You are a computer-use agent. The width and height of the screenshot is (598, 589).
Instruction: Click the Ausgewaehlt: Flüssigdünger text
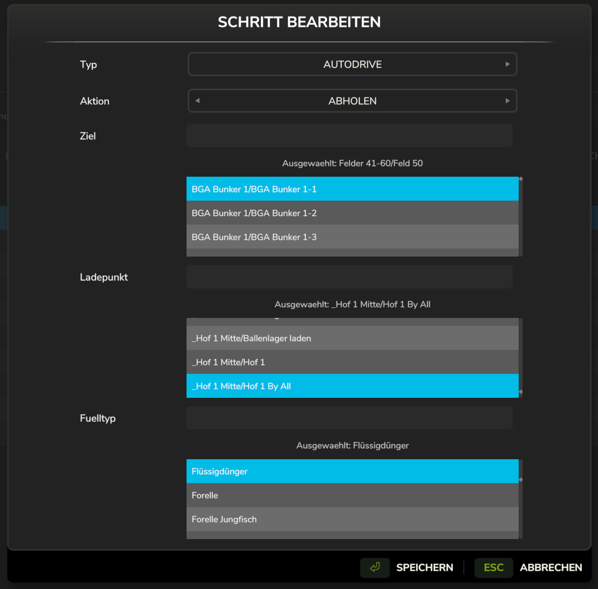click(353, 446)
